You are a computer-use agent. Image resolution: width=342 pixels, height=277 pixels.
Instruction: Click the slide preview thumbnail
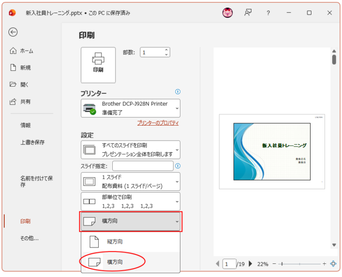[x=272, y=152]
